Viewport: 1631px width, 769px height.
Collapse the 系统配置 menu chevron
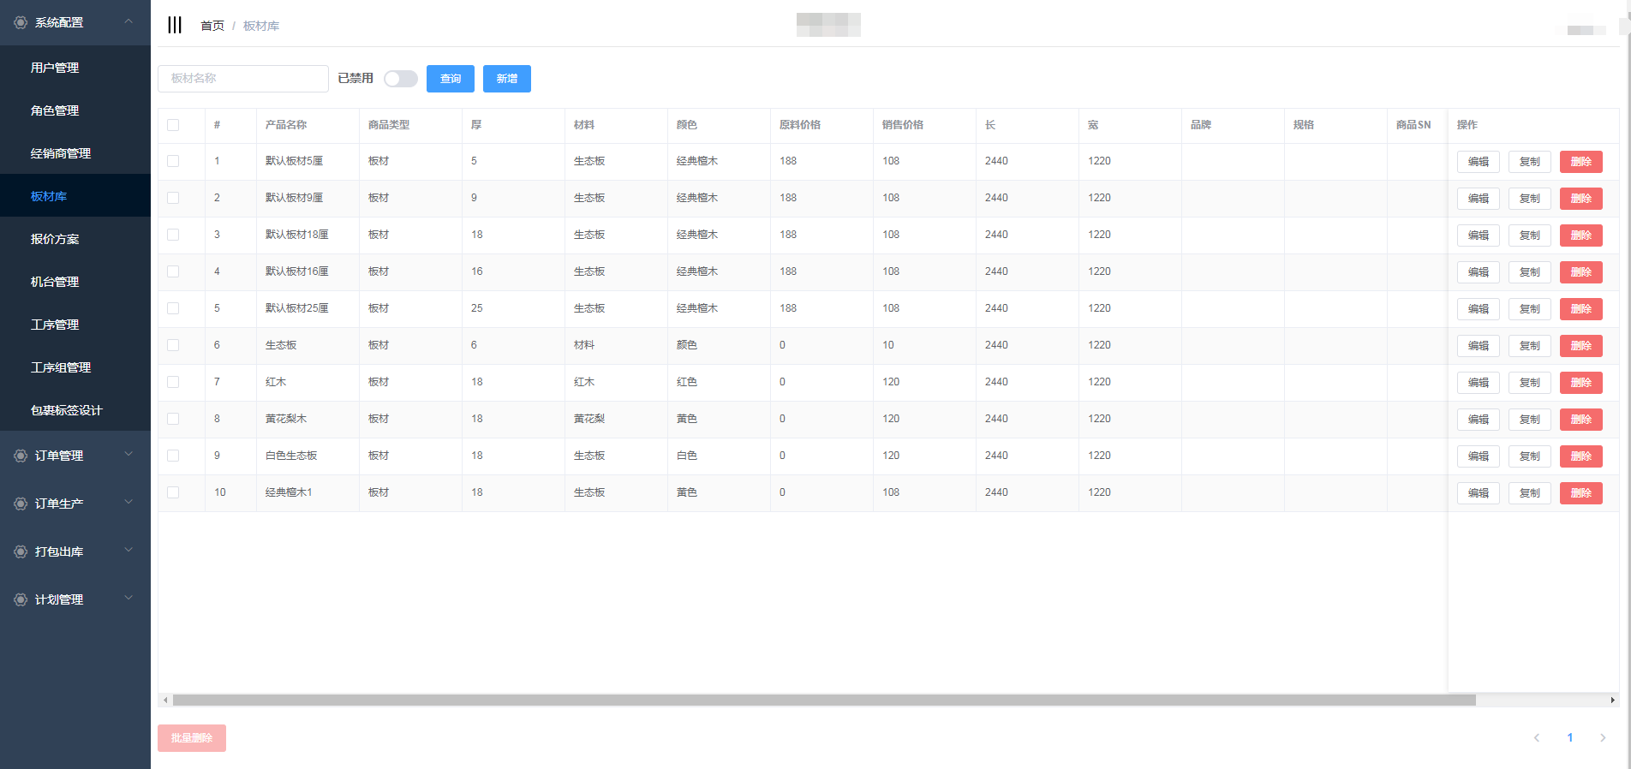(128, 21)
